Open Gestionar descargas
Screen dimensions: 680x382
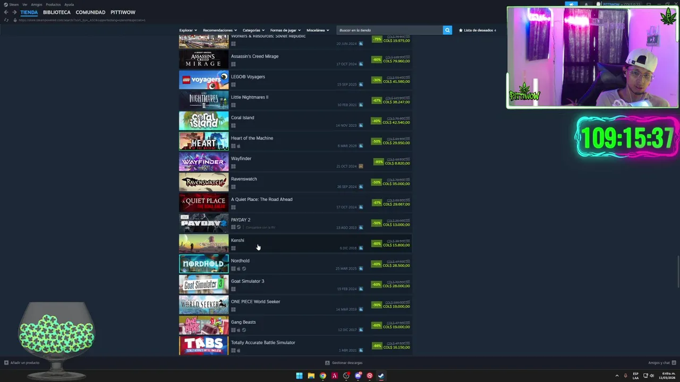coord(347,363)
